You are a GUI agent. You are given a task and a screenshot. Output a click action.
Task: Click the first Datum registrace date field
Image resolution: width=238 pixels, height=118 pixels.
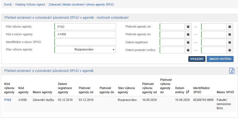tap(172, 42)
